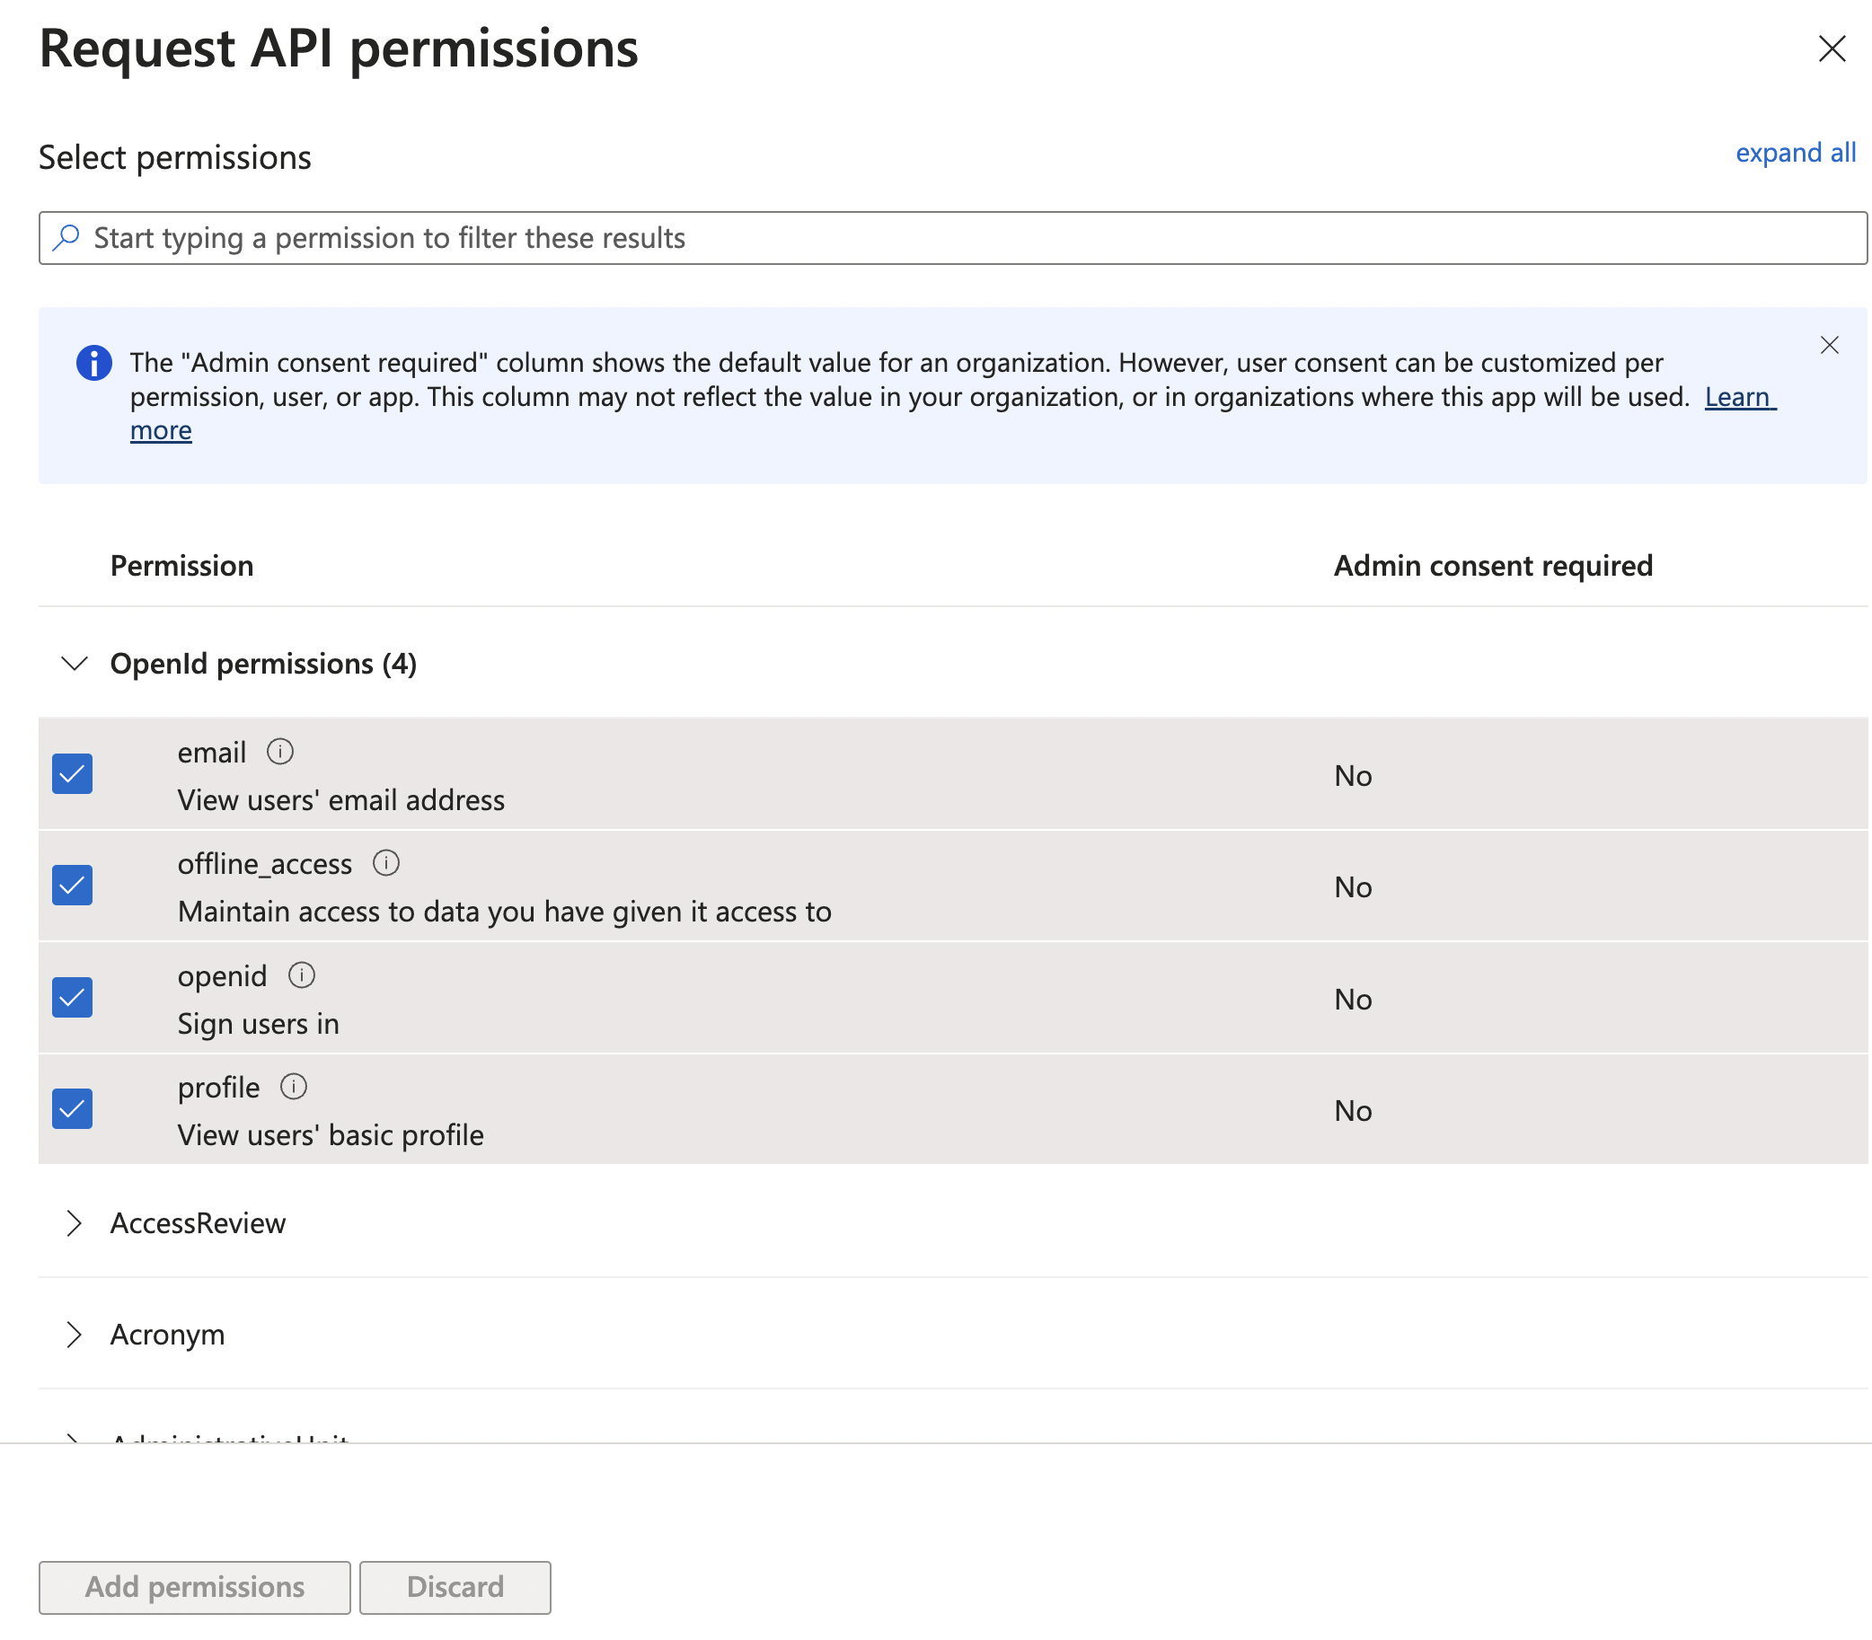Toggle the profile permission checkbox
Image resolution: width=1872 pixels, height=1640 pixels.
point(73,1108)
